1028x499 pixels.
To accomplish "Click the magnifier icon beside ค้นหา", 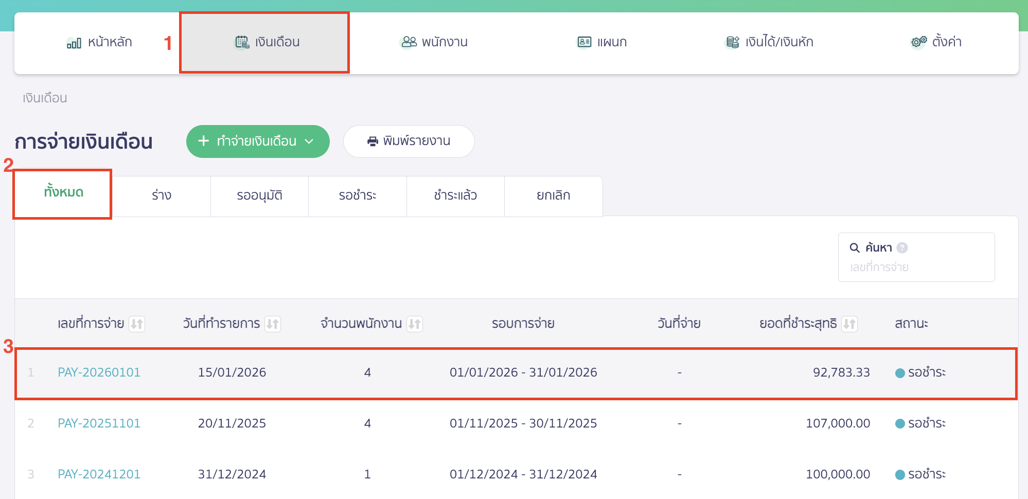I will (854, 247).
